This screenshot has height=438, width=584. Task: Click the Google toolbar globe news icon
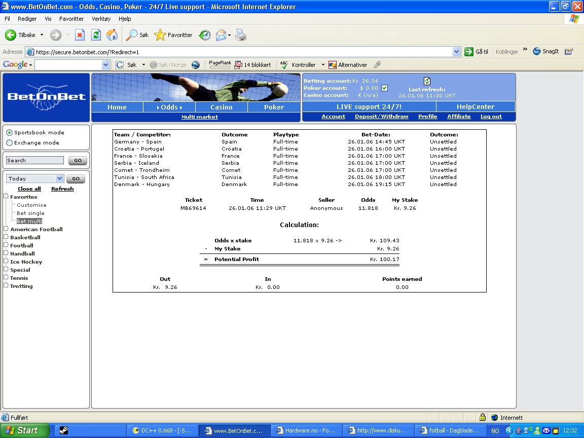click(x=196, y=65)
